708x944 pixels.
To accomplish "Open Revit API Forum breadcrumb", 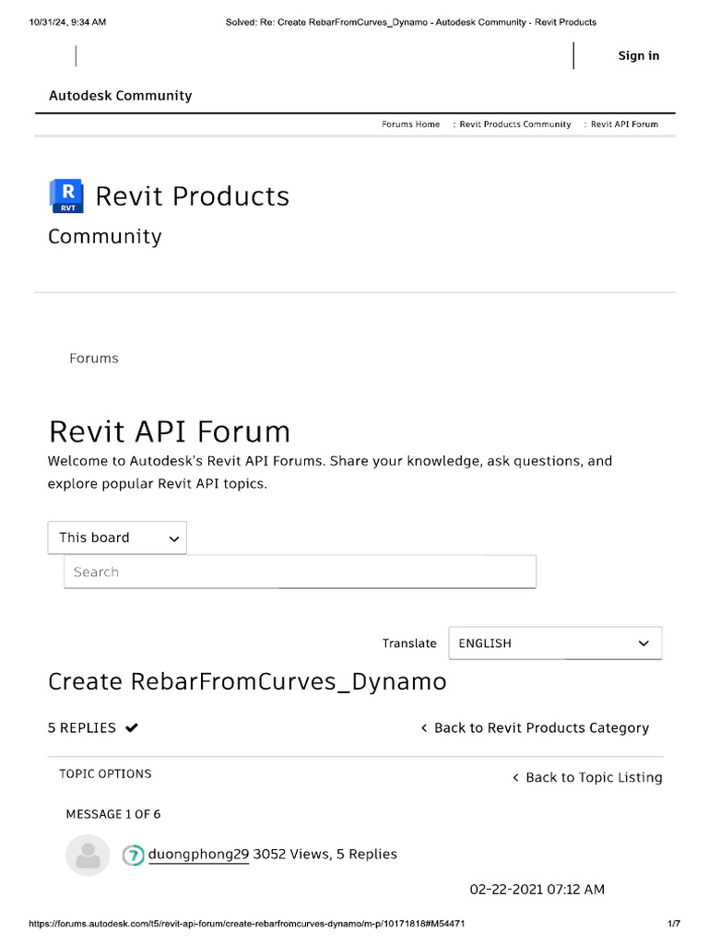I will click(624, 124).
